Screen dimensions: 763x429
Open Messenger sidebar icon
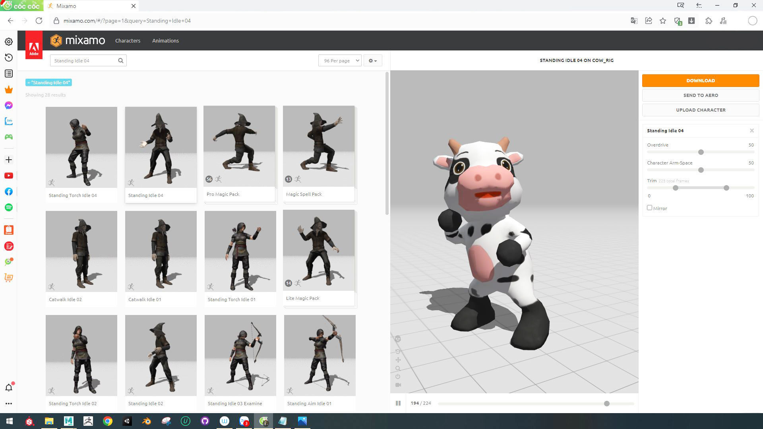tap(9, 105)
